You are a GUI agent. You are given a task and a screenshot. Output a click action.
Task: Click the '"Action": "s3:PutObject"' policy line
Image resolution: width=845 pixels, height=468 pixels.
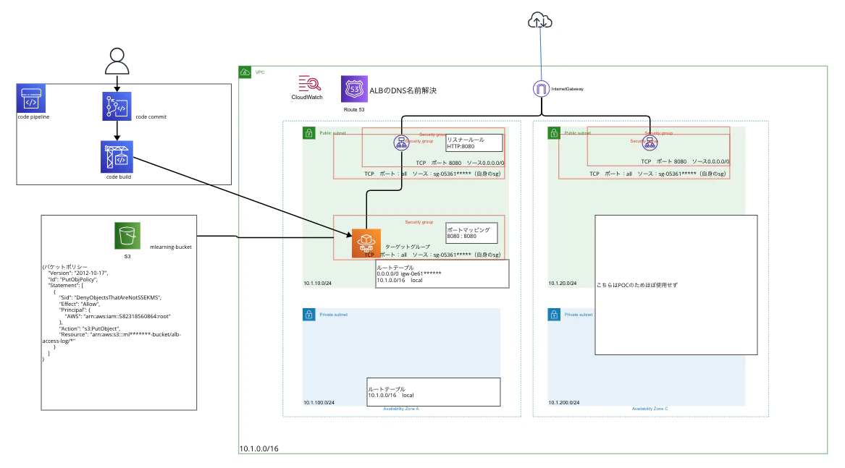coord(90,328)
